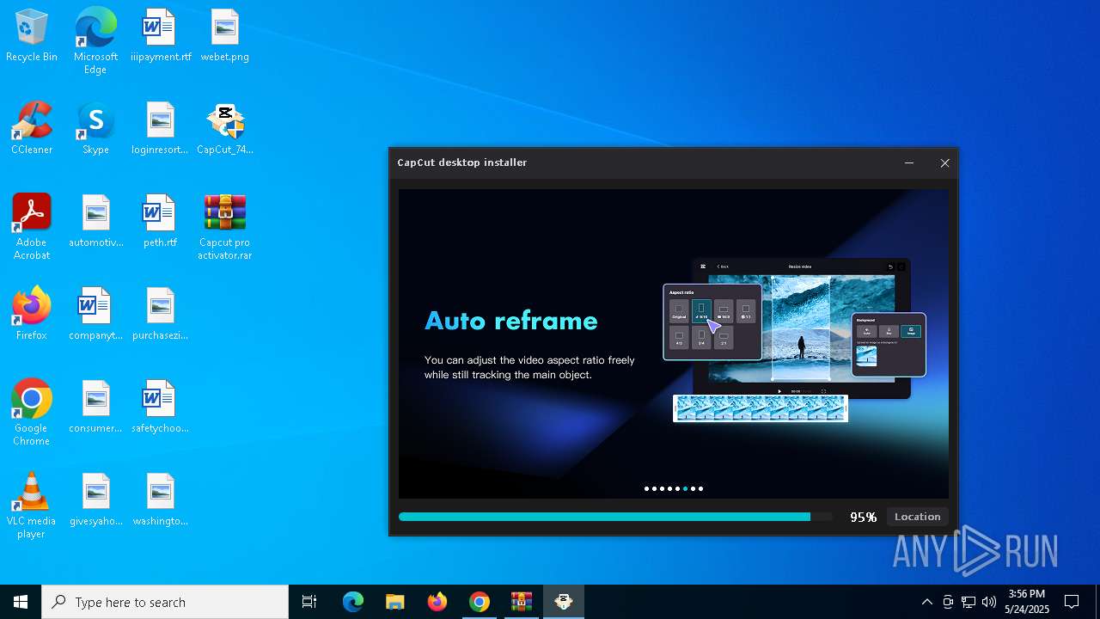Select the iiipayment.rtf file icon
Screen dimensions: 1100x619
point(161,36)
